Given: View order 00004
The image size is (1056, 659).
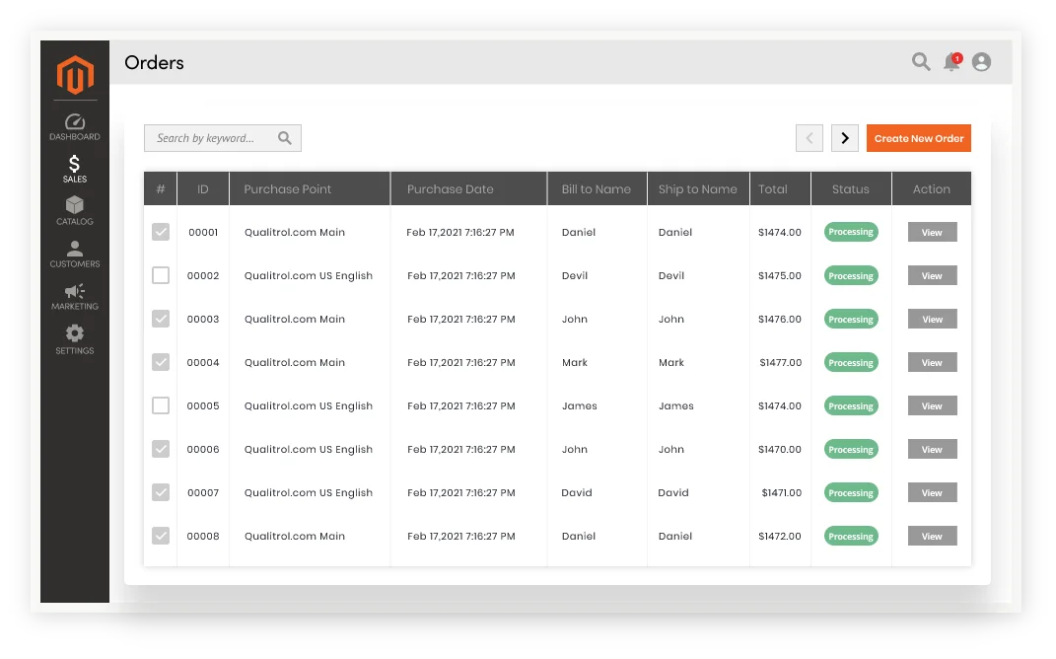Looking at the screenshot, I should [x=932, y=362].
